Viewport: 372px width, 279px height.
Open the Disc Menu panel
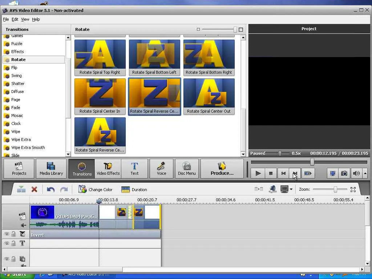pyautogui.click(x=187, y=169)
